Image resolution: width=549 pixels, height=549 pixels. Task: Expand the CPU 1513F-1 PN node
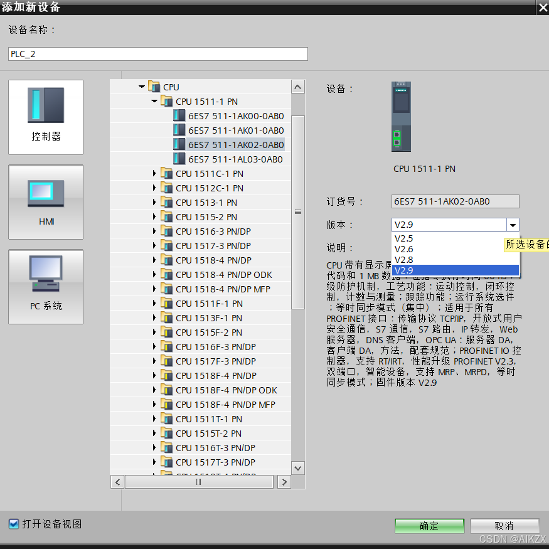tap(154, 317)
